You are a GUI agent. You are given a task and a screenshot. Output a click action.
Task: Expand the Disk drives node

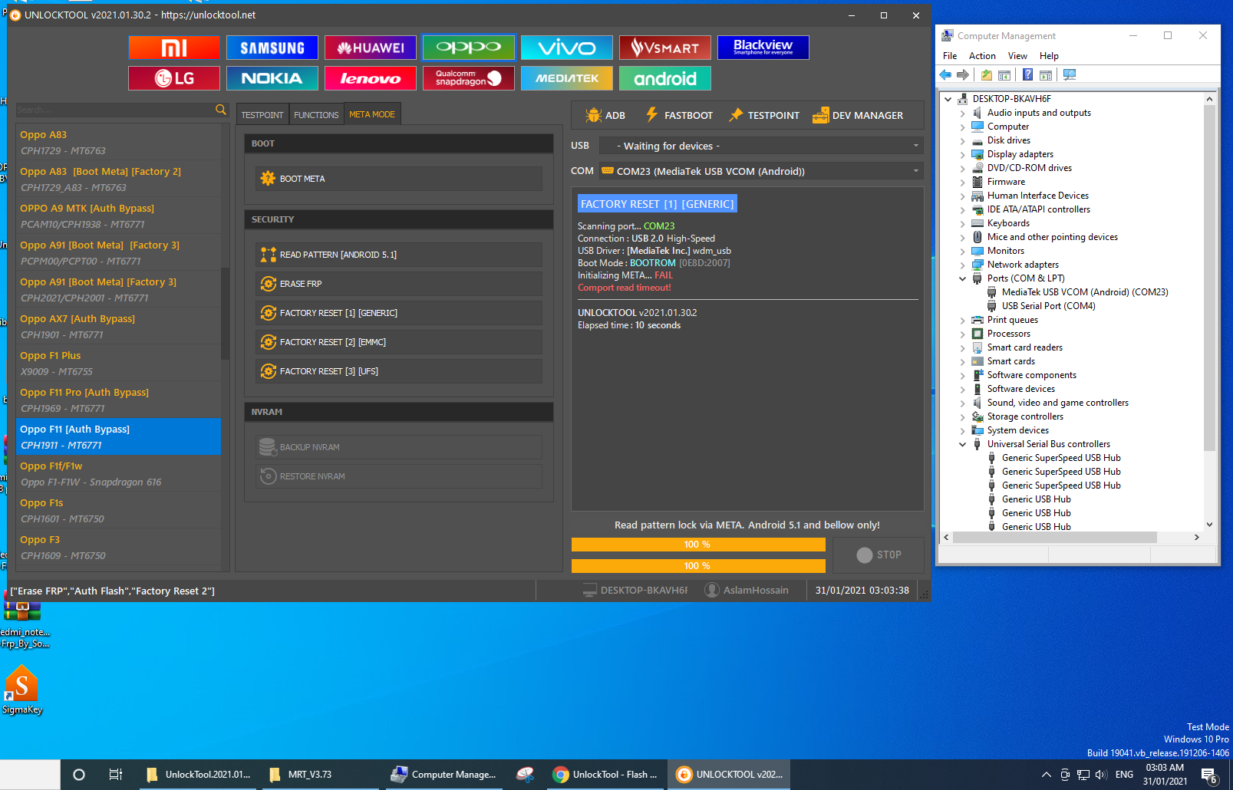[x=963, y=140]
